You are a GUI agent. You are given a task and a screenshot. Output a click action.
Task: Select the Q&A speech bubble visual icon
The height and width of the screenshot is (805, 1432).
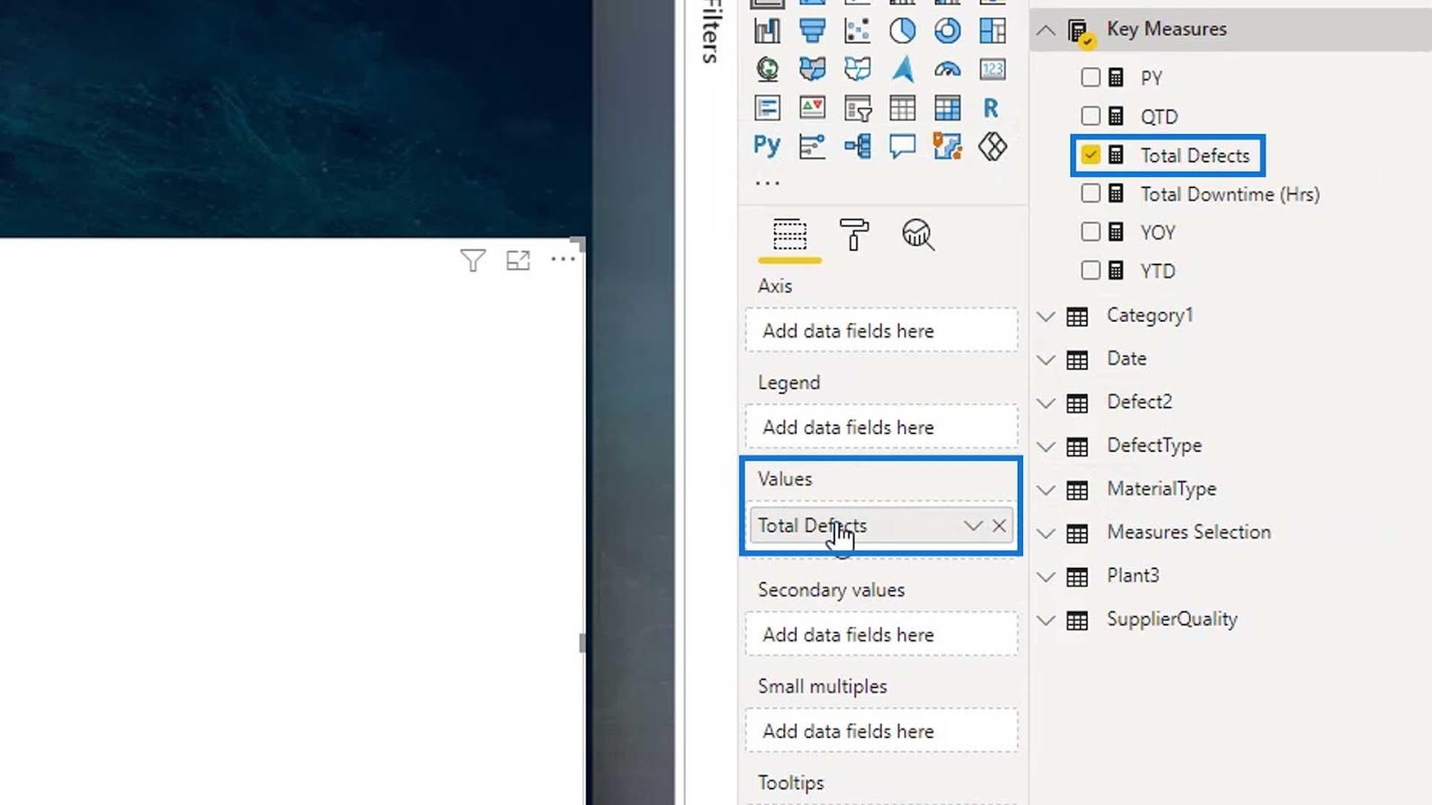pyautogui.click(x=902, y=146)
